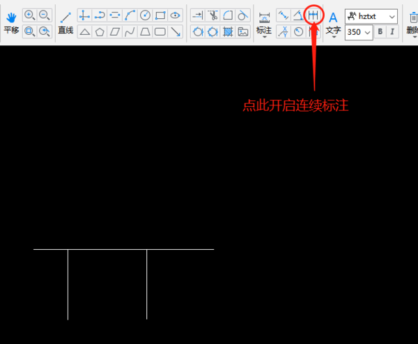Expand the 标注 dropdown arrow
418x344 pixels.
[x=265, y=36]
